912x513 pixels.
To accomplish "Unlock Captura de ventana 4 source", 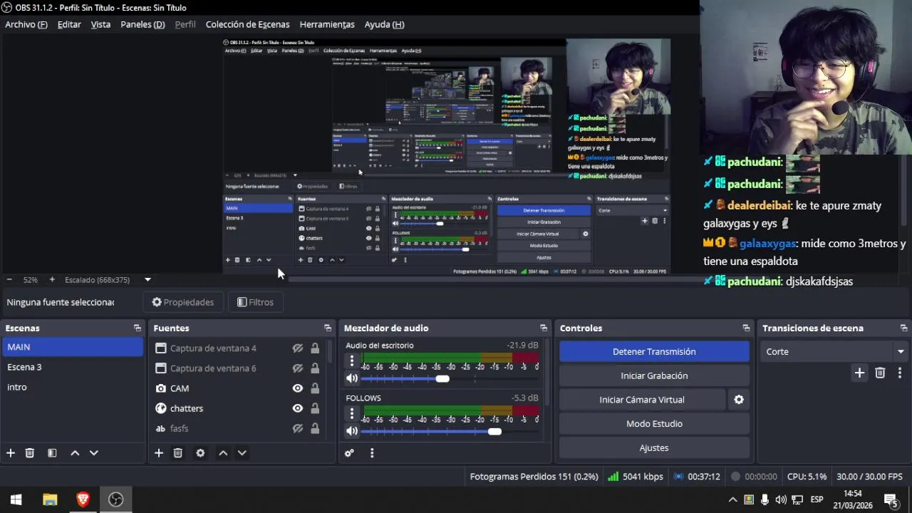I will coord(315,348).
